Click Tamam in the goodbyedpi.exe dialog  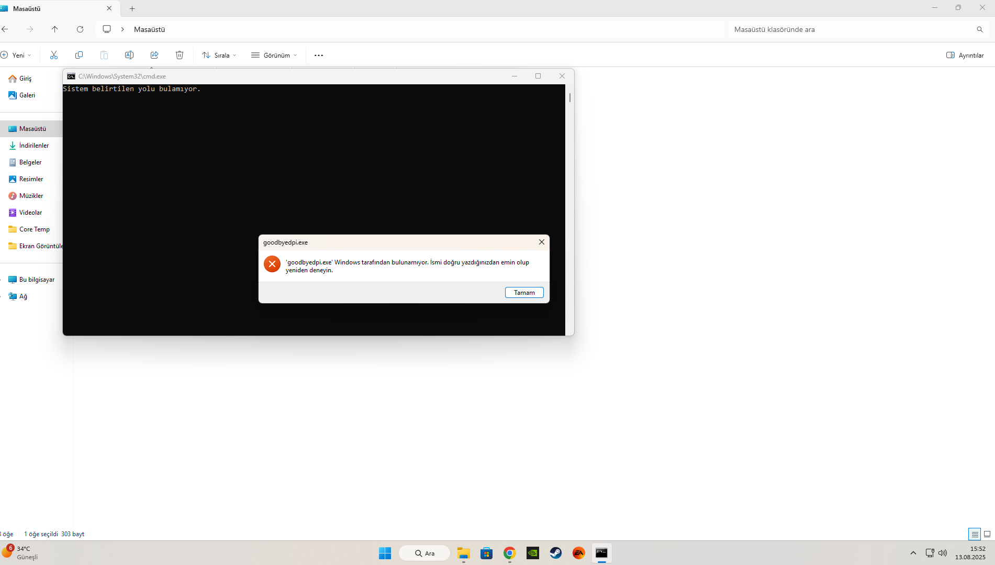(x=524, y=293)
